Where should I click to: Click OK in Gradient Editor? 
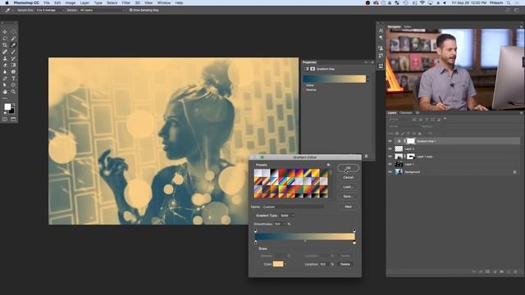click(348, 168)
